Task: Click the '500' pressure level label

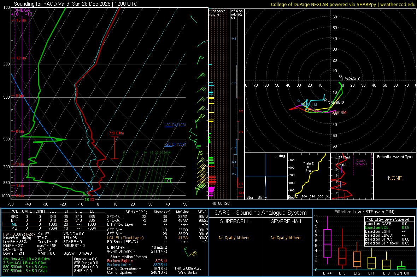Action: point(6,139)
